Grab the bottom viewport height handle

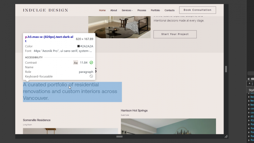[x=119, y=136]
